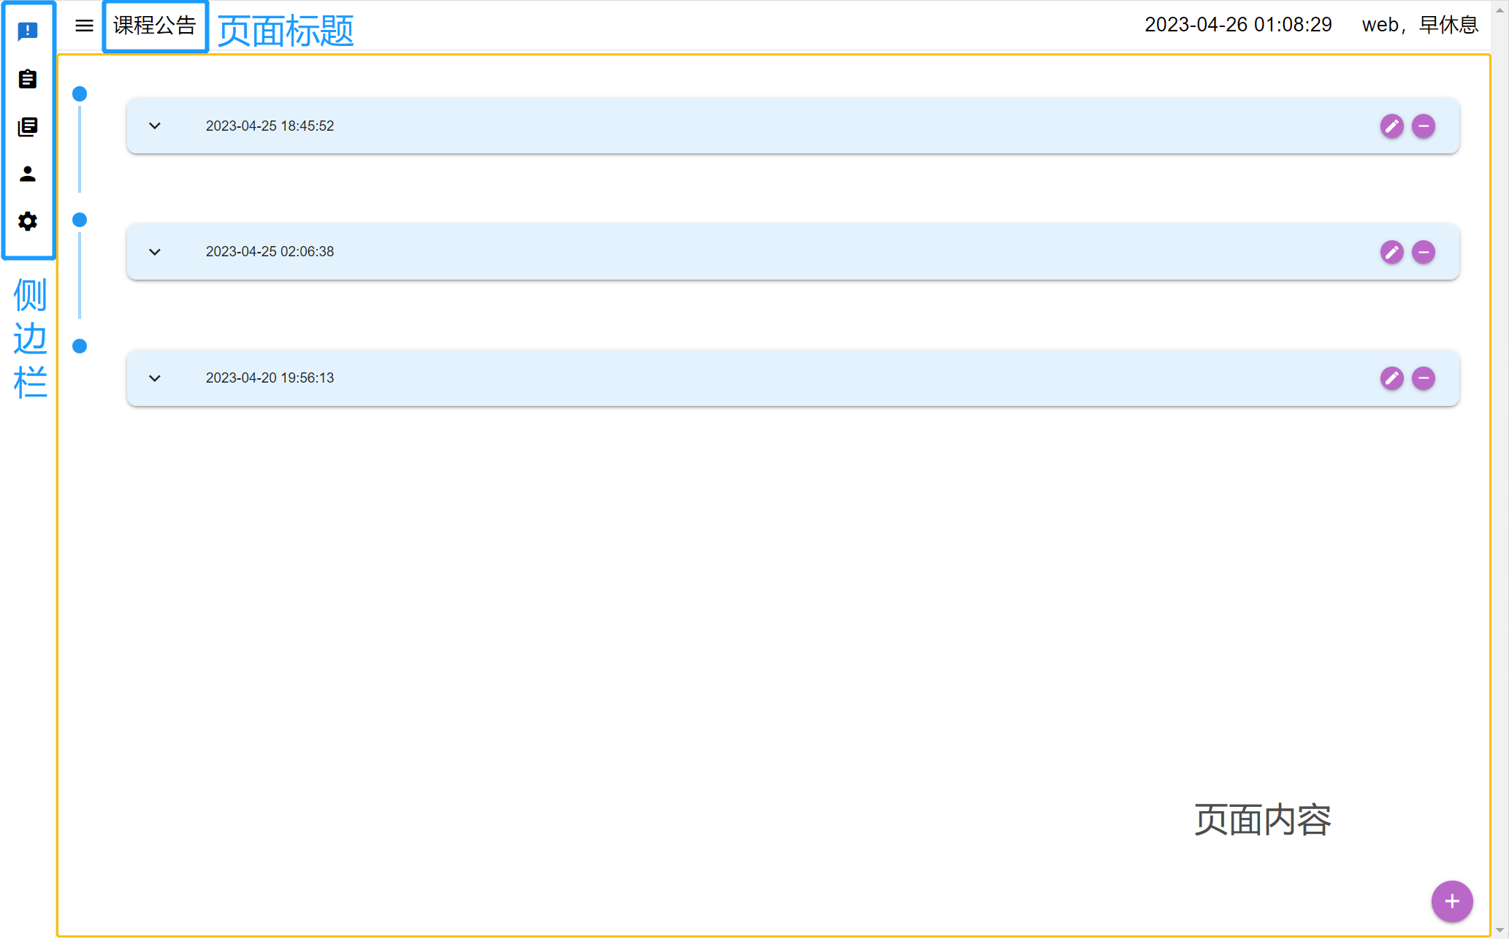Expand the 2023-04-25 18:45:52 announcement chevron
Screen dimensions: 1509x939
click(x=155, y=126)
